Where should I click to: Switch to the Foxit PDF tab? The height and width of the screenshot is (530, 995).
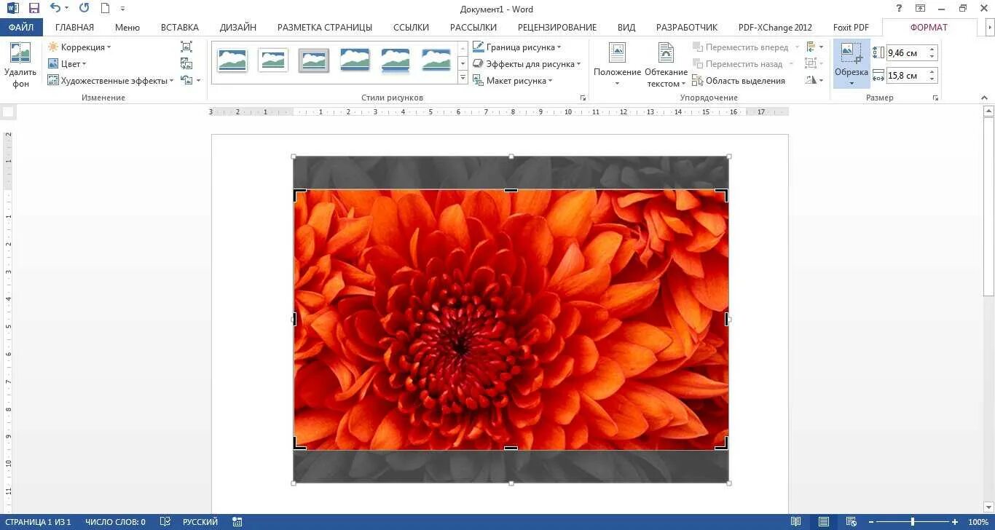tap(851, 28)
